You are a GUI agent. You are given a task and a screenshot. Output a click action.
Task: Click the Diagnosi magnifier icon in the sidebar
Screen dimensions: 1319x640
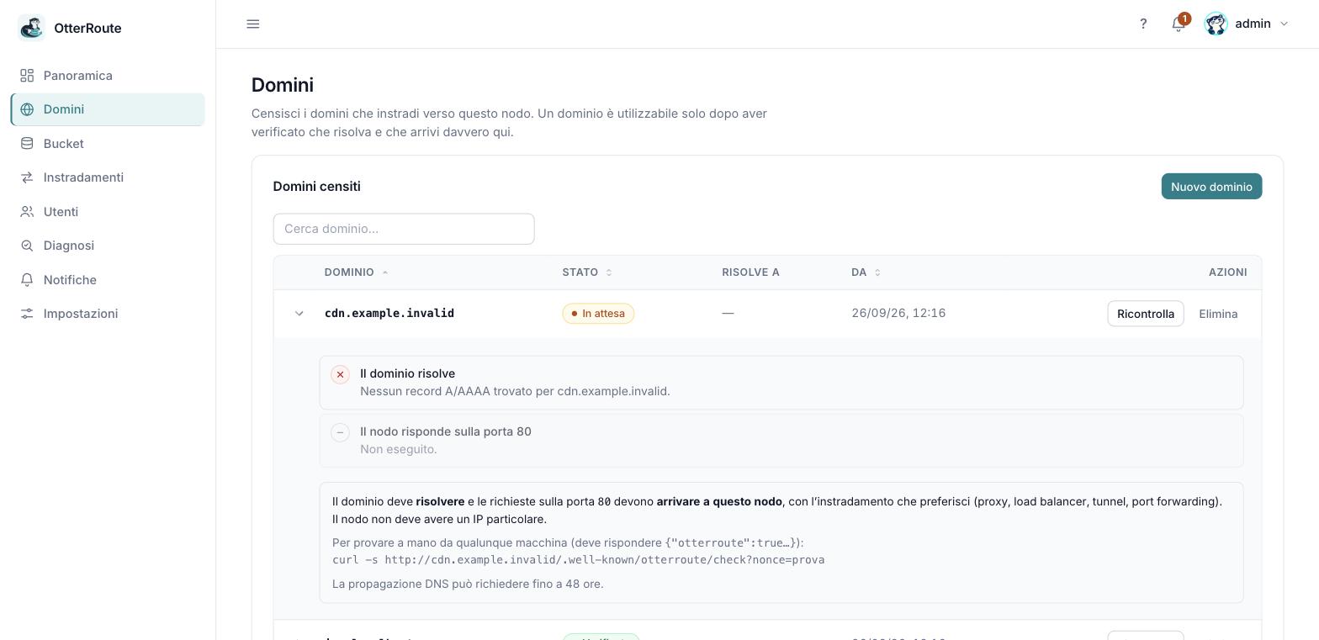(x=27, y=246)
